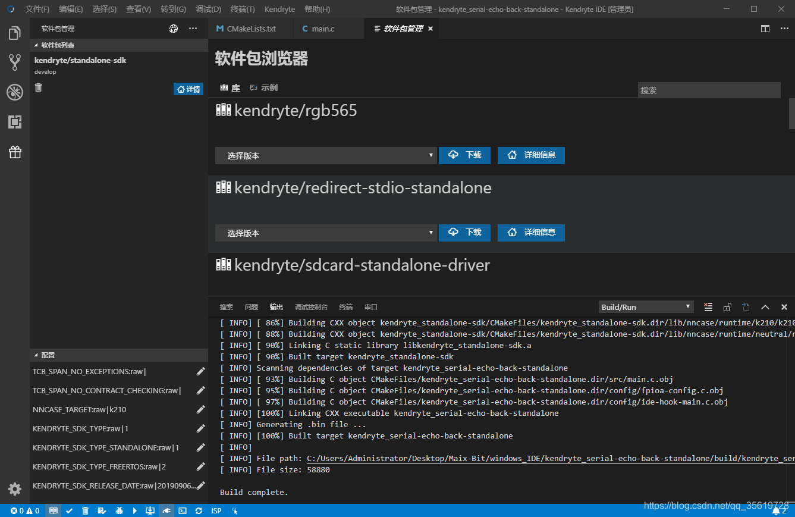Click the download flash icon in status bar
The image size is (795, 517).
coord(150,510)
